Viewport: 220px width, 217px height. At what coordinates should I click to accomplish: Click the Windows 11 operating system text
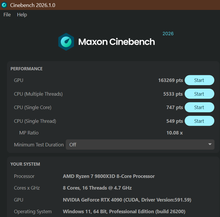pos(124,211)
